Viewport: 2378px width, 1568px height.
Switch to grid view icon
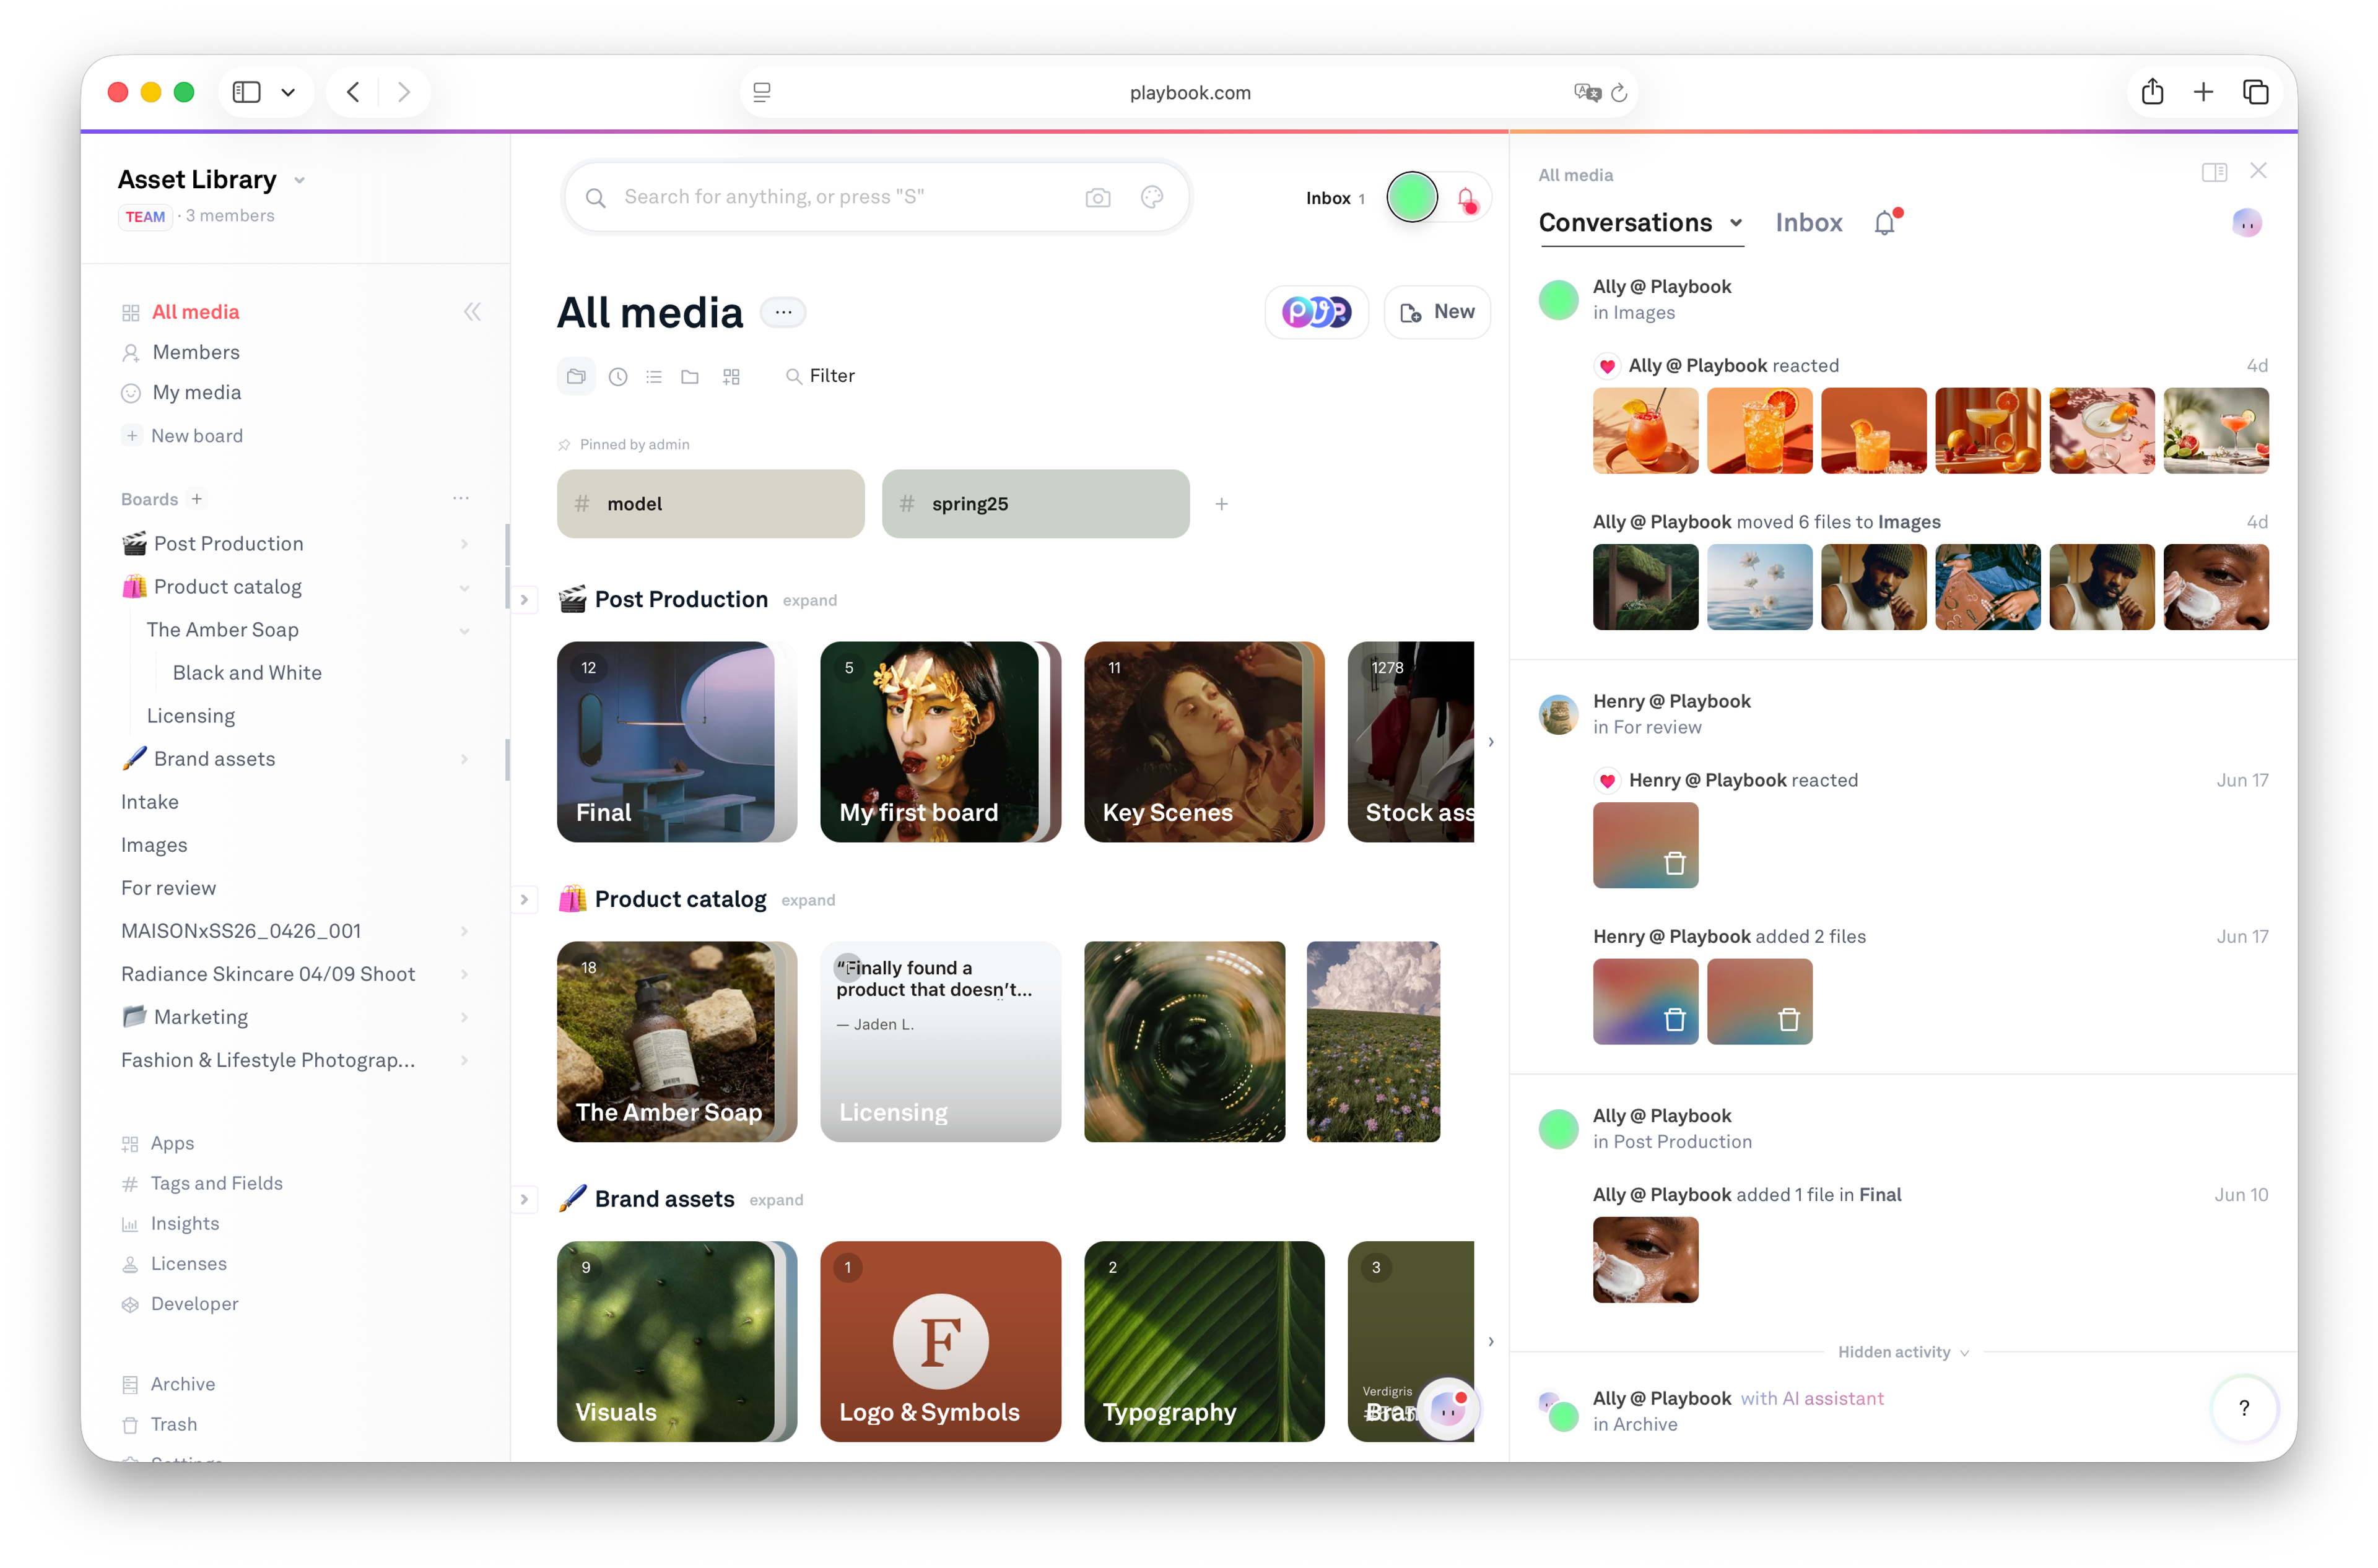tap(731, 376)
